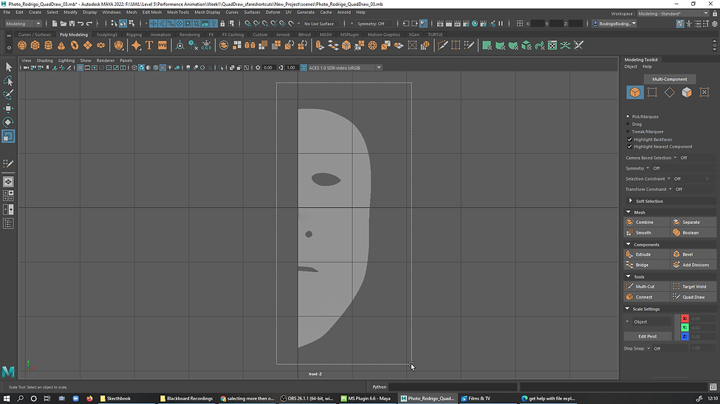The image size is (720, 404).
Task: Open OBS from the Windows taskbar
Action: (306, 399)
